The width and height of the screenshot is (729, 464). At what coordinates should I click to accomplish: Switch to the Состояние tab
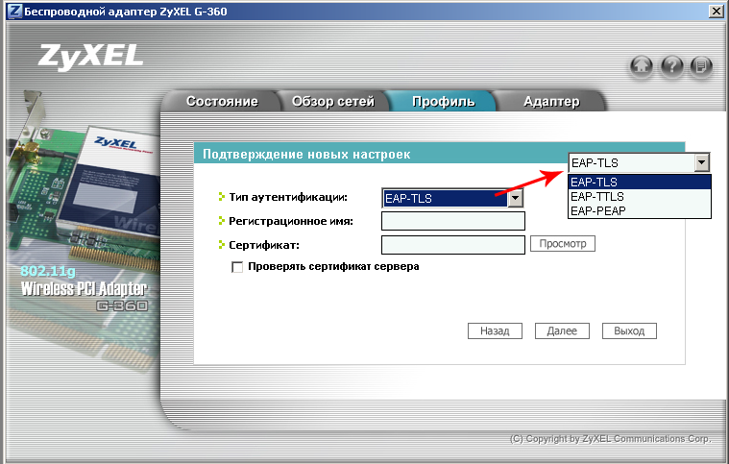(x=222, y=102)
